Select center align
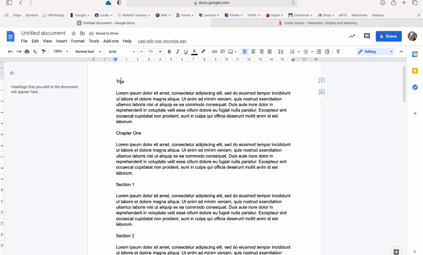The height and width of the screenshot is (255, 423). click(x=253, y=52)
